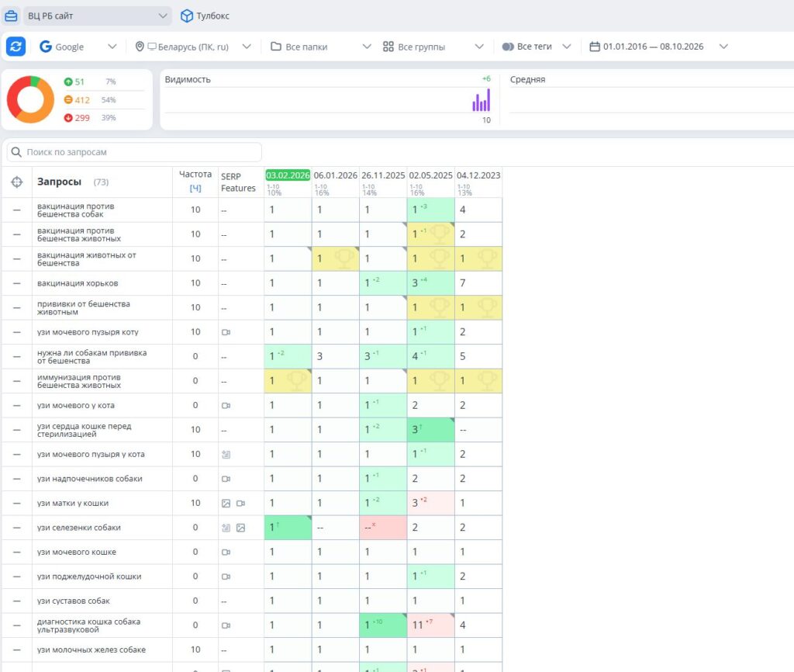Click the query 'прививки от бешенства животным'
This screenshot has width=794, height=672.
84,307
